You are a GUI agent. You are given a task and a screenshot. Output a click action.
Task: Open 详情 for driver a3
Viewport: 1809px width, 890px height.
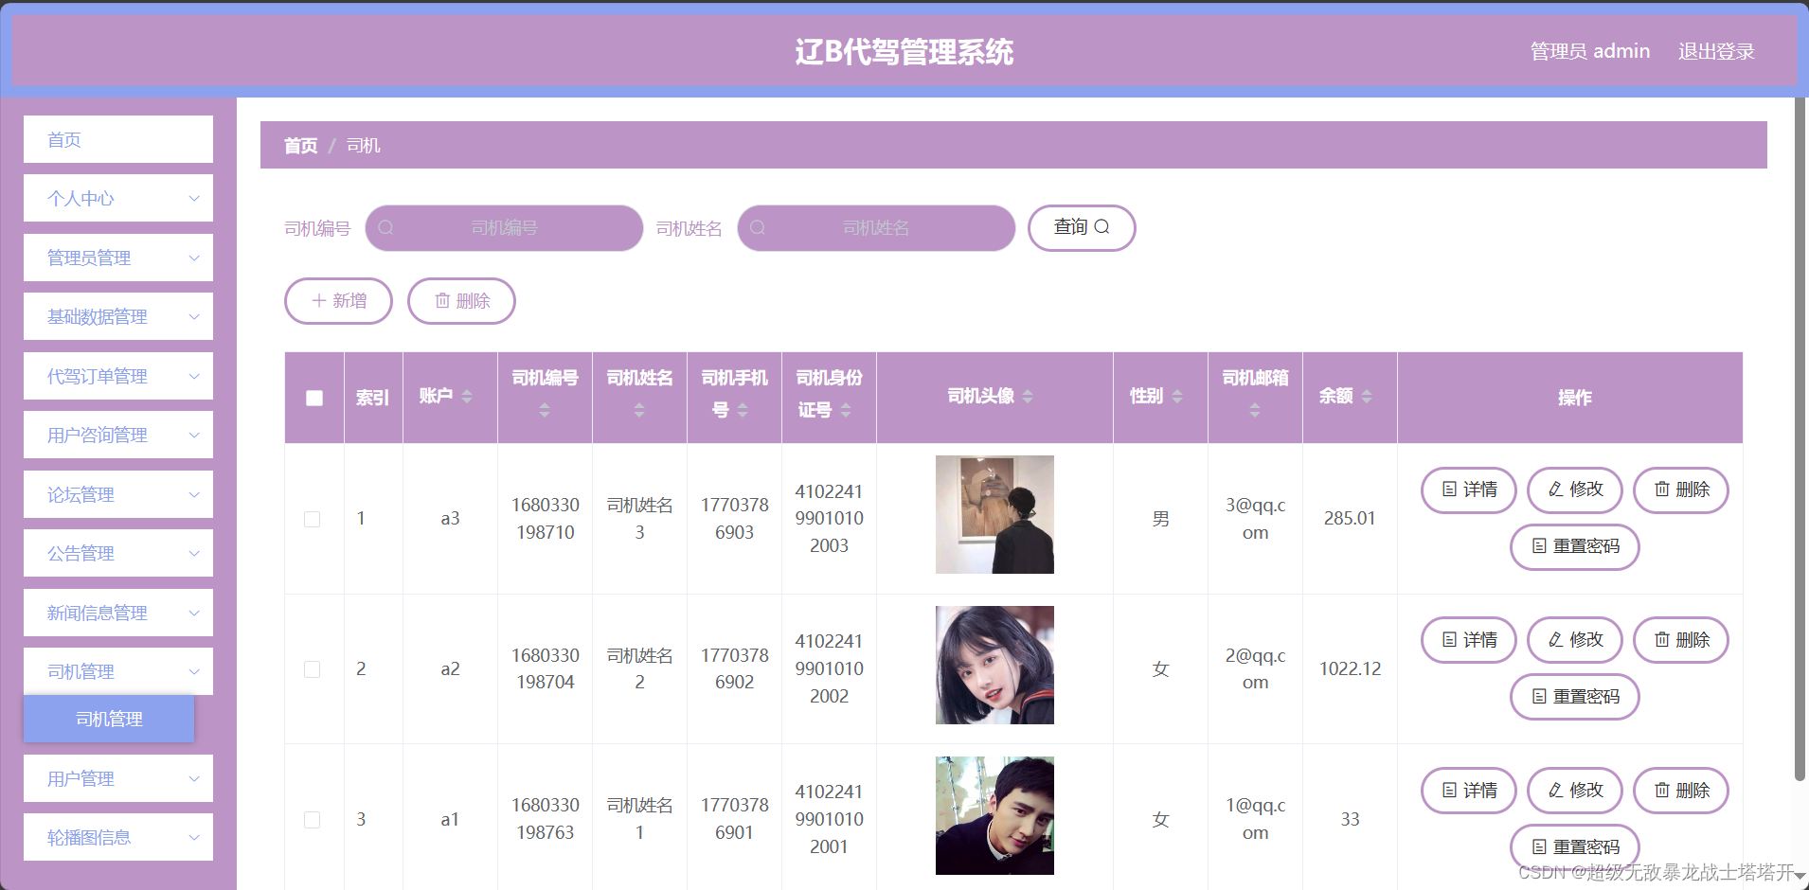point(1469,489)
